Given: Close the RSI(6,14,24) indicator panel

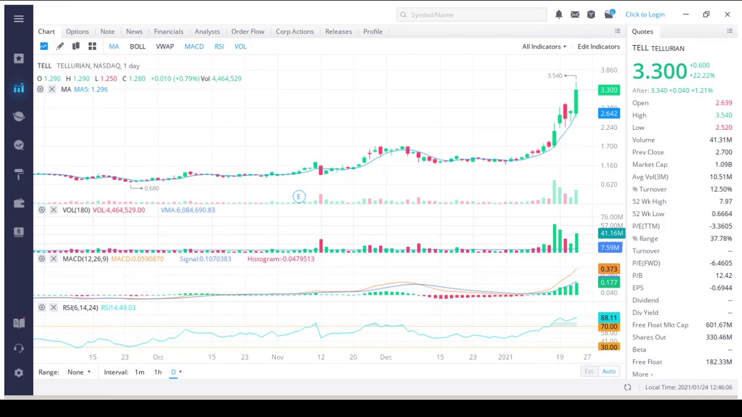Looking at the screenshot, I should 53,308.
